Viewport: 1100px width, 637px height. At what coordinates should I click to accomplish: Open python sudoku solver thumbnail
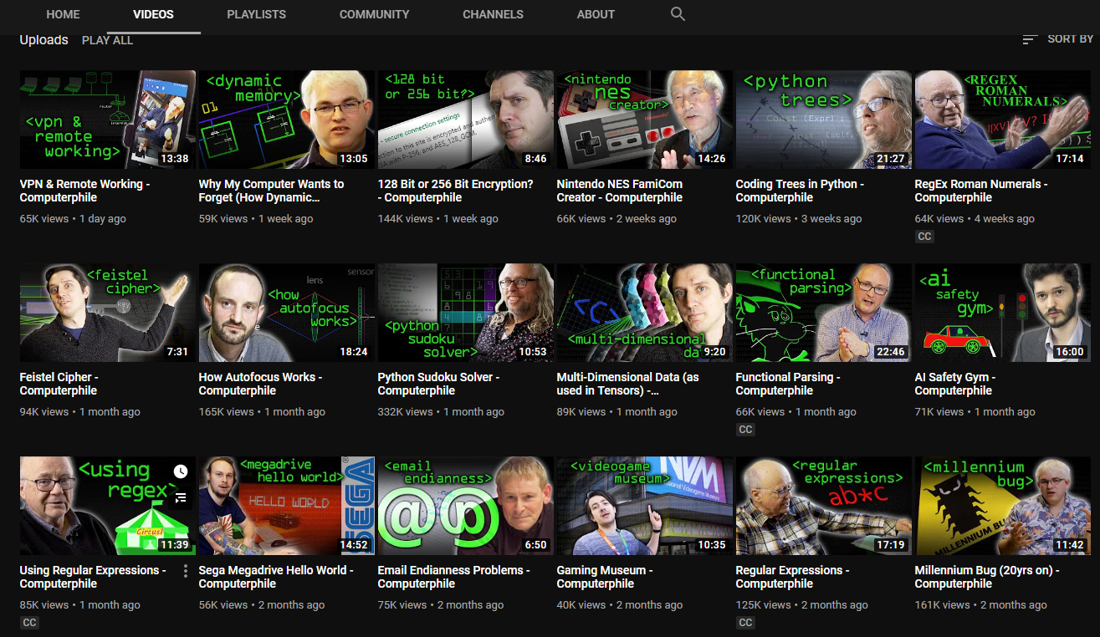(x=466, y=313)
